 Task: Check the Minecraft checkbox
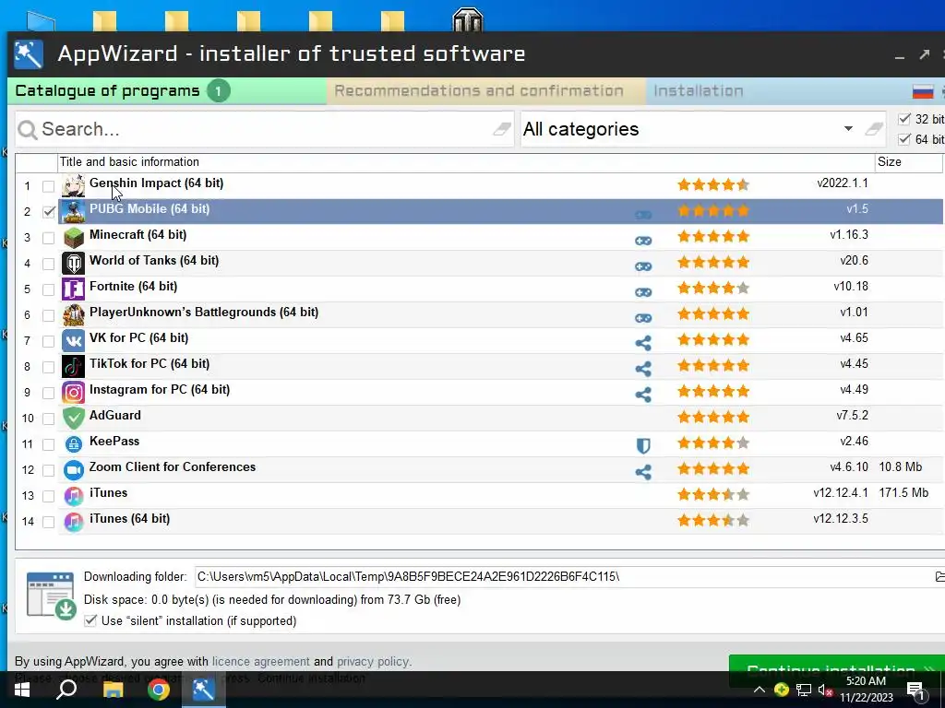(48, 238)
